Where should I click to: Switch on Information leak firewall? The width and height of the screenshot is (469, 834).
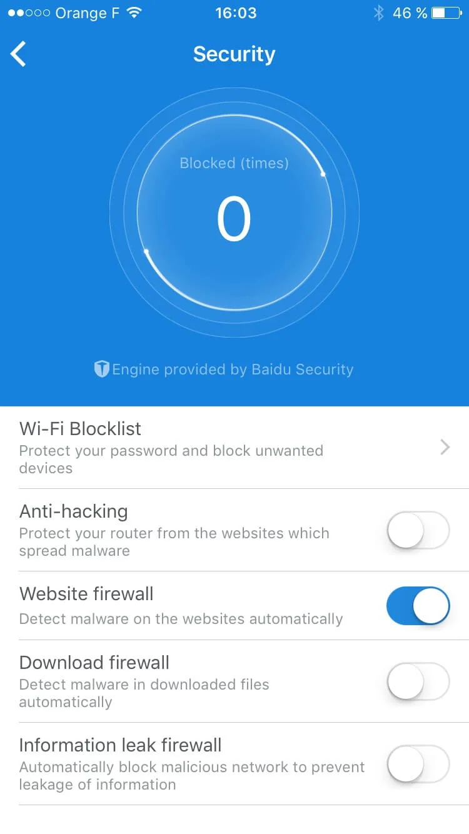coord(418,764)
